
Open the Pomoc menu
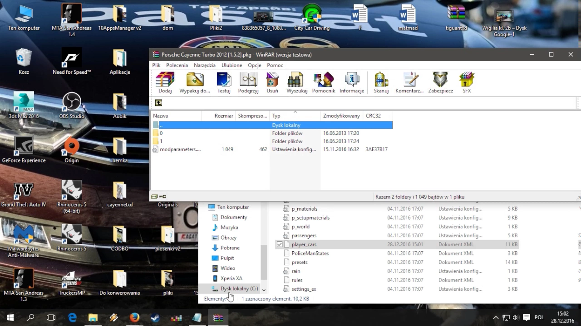[275, 65]
